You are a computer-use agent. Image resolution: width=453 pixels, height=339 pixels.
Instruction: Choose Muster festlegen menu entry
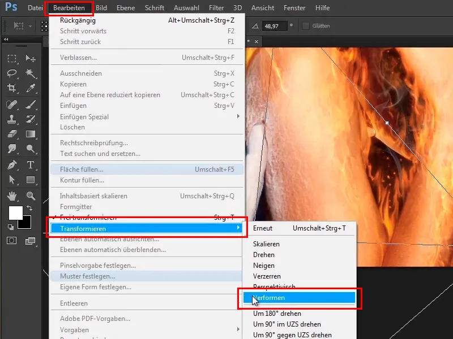[147, 276]
